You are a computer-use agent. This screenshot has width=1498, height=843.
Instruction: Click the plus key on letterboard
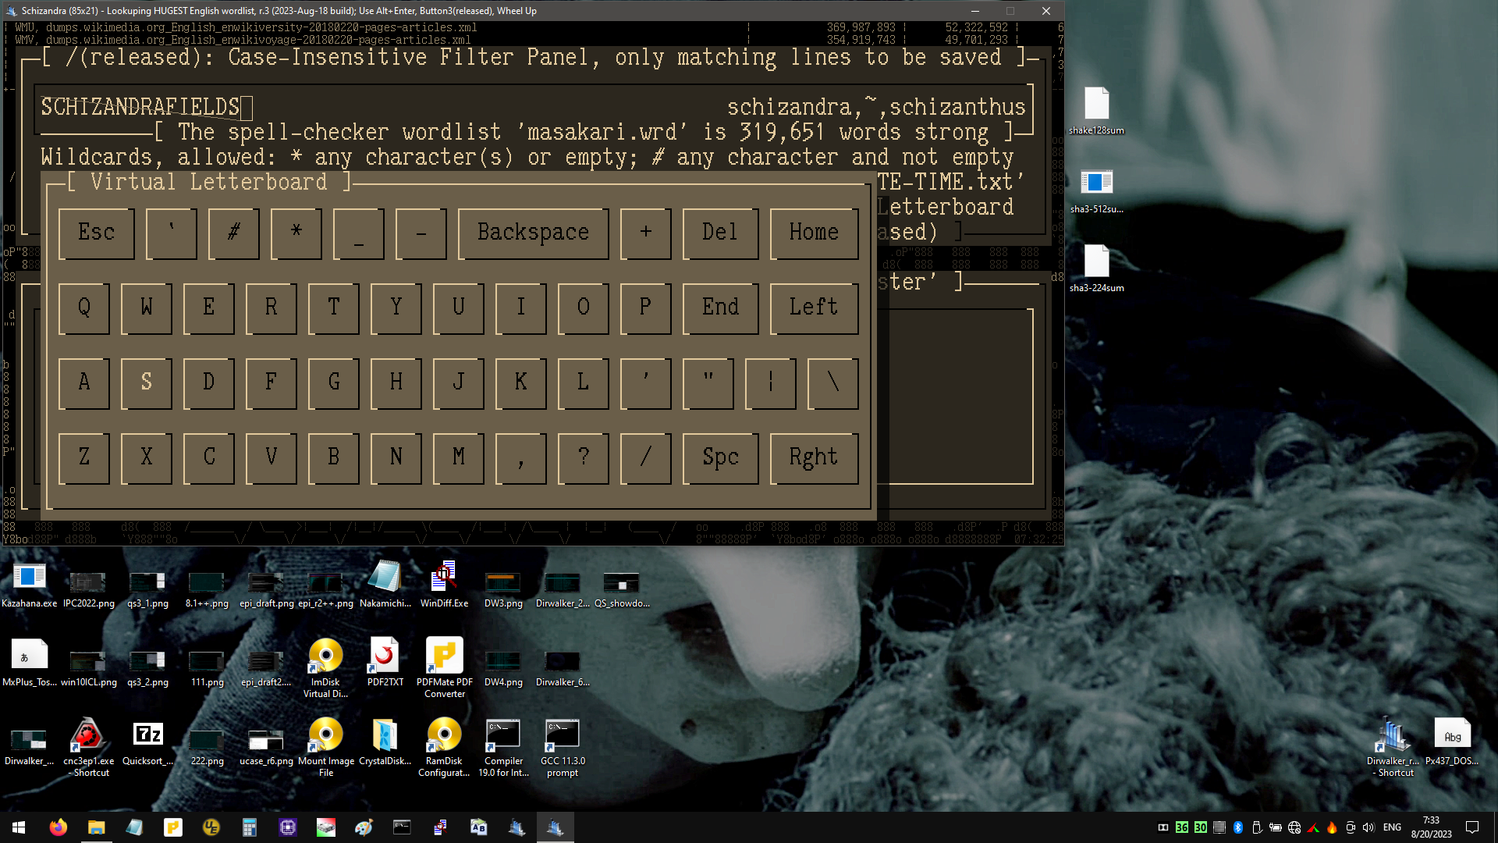pos(645,233)
